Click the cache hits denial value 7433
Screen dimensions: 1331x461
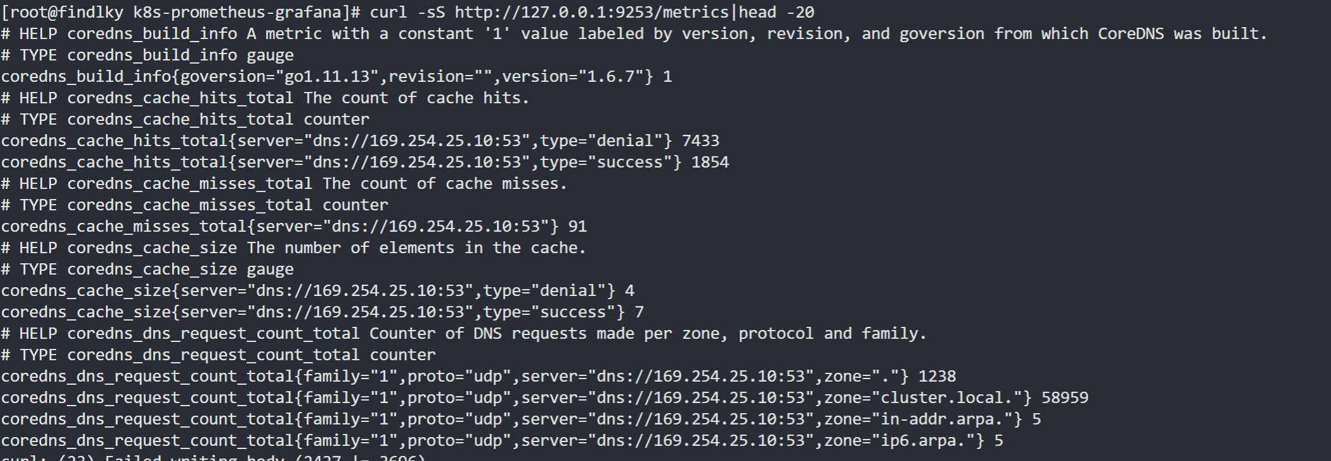(x=700, y=140)
